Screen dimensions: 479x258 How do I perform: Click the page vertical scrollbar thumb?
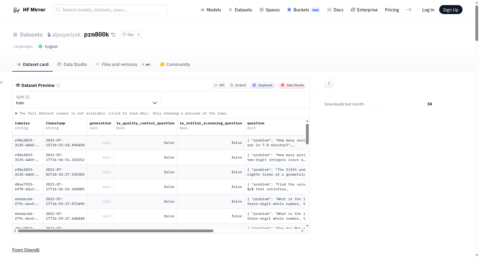tap(477, 23)
